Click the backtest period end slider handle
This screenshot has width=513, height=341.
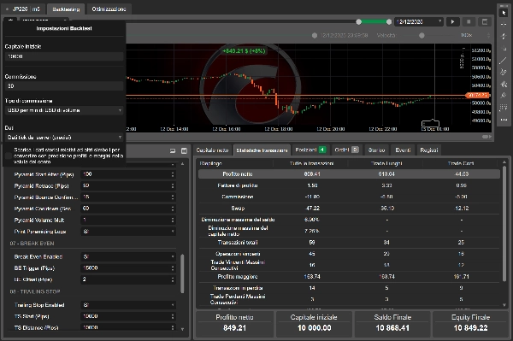[389, 22]
